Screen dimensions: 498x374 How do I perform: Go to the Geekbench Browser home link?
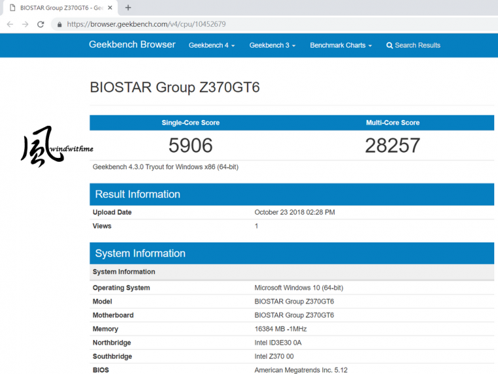pos(132,45)
